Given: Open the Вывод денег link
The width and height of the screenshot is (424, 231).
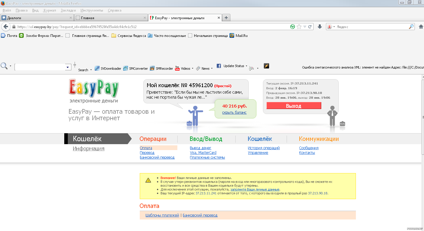Looking at the screenshot, I should [x=200, y=148].
